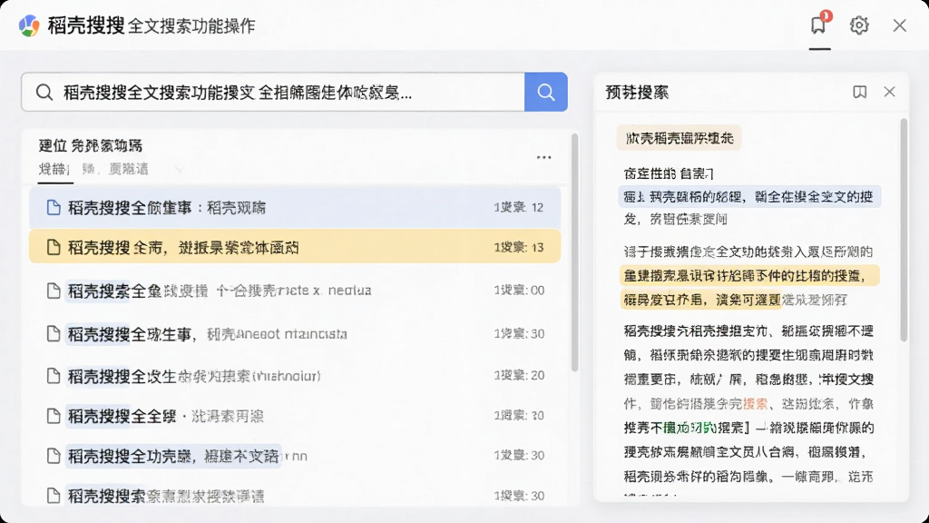Screen dimensions: 929x523
Task: Open the result row with parenthesized Latin text
Action: click(295, 375)
